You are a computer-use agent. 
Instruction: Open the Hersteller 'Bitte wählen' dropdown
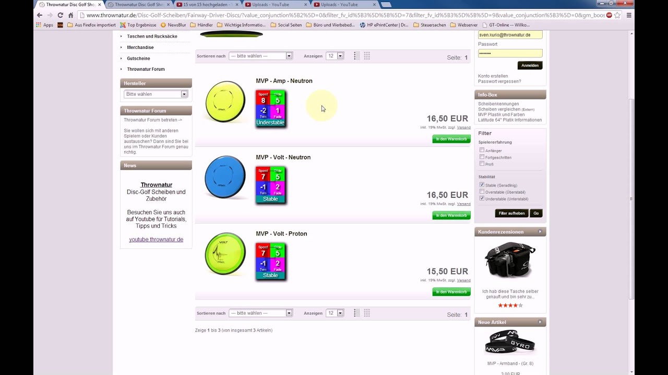[156, 94]
